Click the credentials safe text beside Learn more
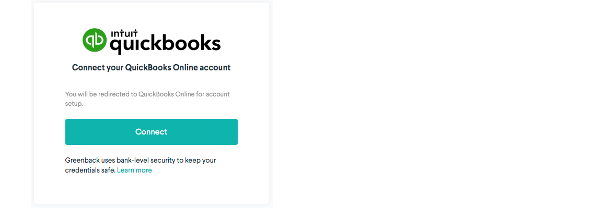The width and height of the screenshot is (592, 208). pos(90,170)
